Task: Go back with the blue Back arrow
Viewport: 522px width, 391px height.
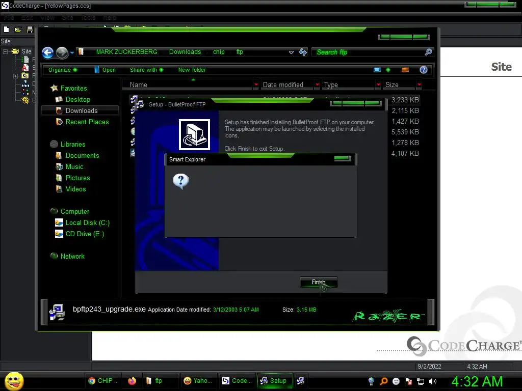Action: pyautogui.click(x=47, y=52)
